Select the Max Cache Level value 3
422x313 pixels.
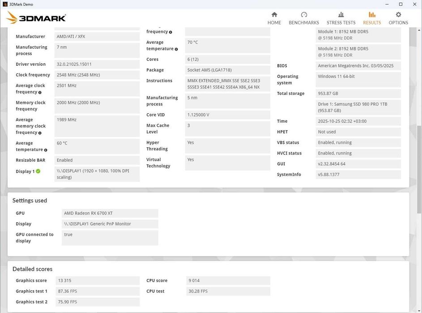227,129
